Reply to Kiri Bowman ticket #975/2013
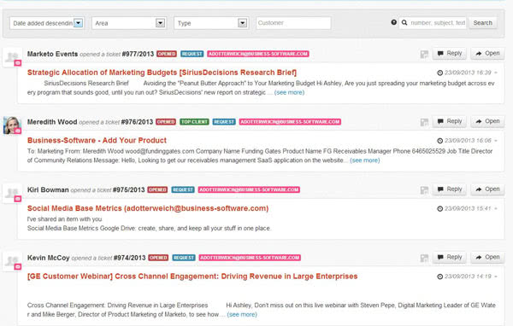Screen dimensions: 513x326 click(450, 189)
